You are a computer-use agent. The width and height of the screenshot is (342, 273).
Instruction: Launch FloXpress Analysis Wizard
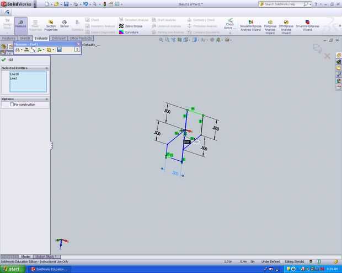click(270, 27)
